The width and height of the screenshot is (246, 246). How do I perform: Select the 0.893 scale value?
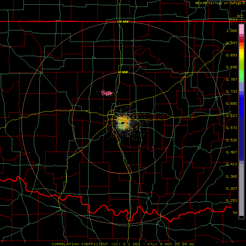tap(232, 55)
